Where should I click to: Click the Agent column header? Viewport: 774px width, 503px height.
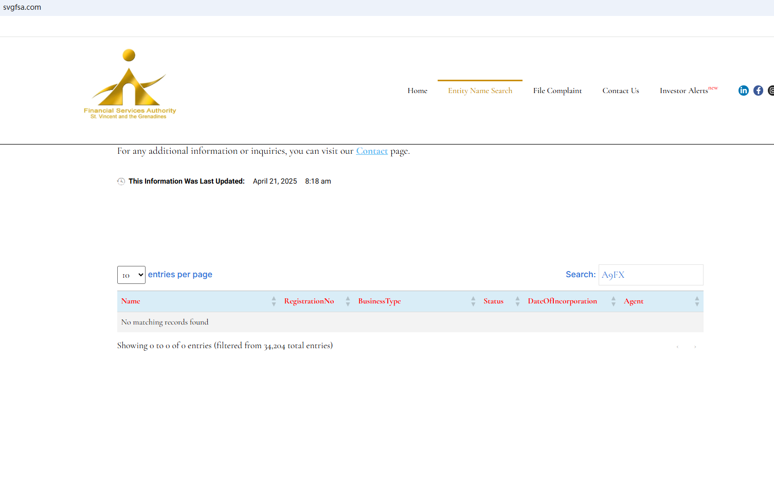pos(634,301)
